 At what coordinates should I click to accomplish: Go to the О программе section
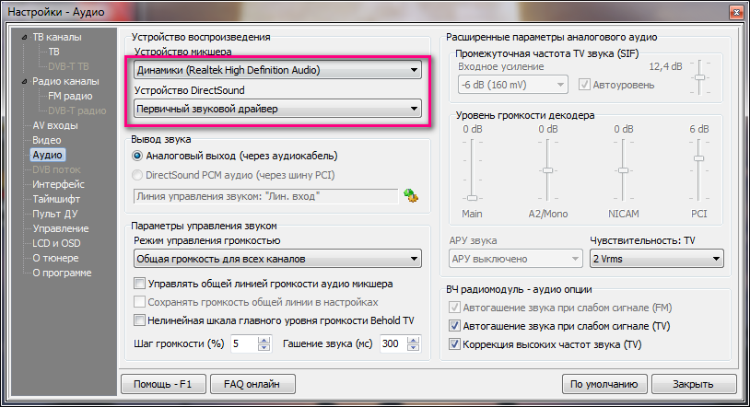[62, 273]
